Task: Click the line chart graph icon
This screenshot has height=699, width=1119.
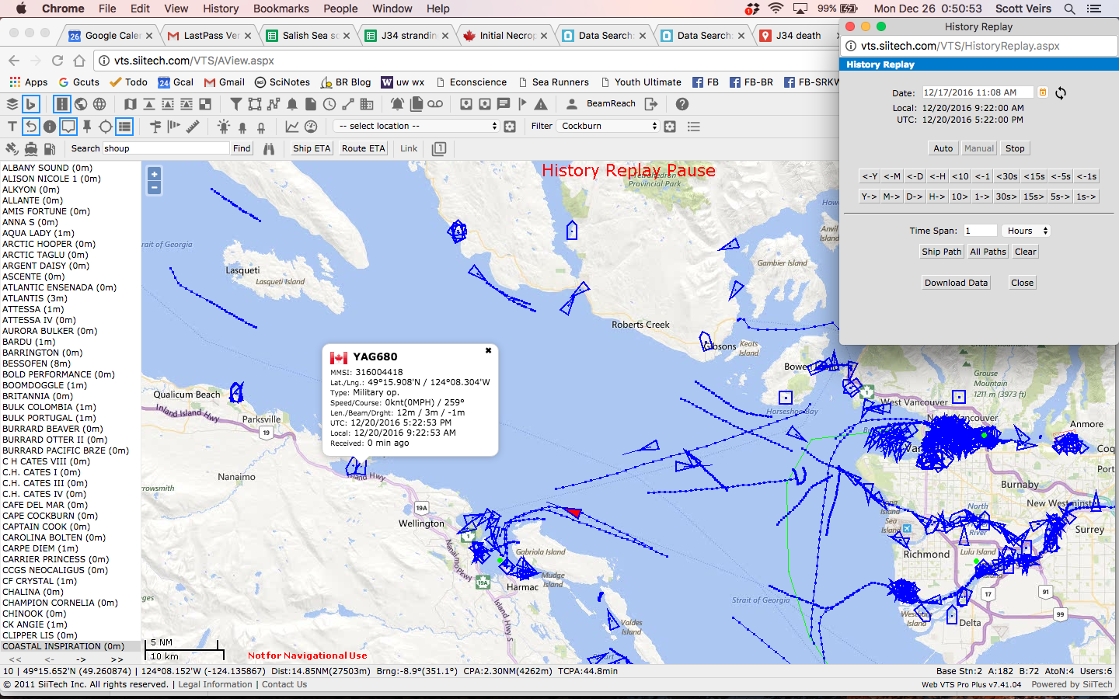Action: point(292,126)
